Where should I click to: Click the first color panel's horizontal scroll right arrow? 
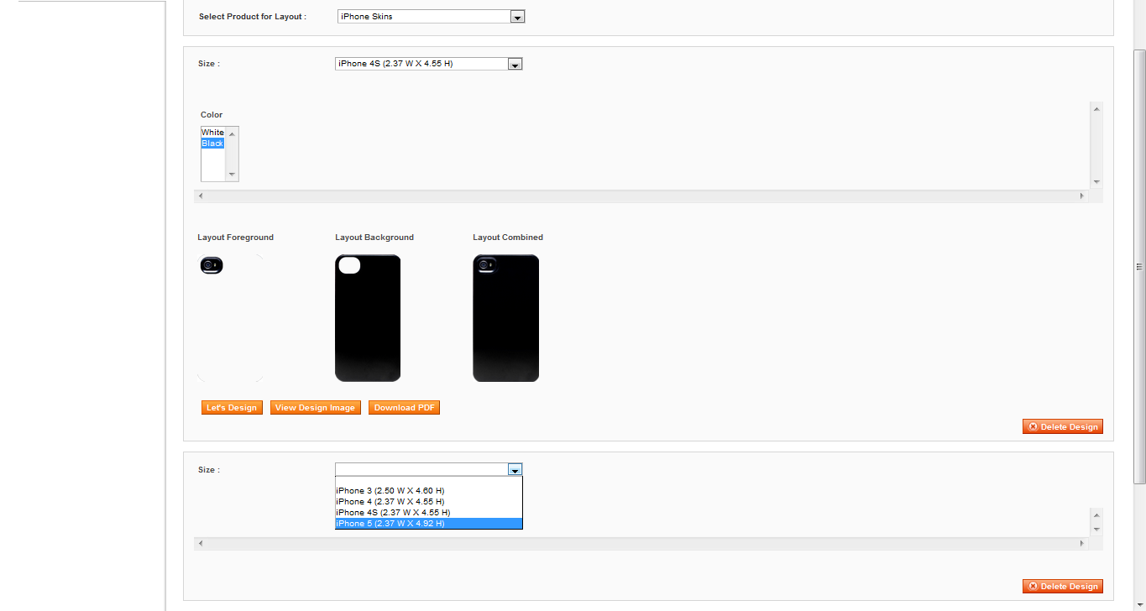tap(1082, 196)
